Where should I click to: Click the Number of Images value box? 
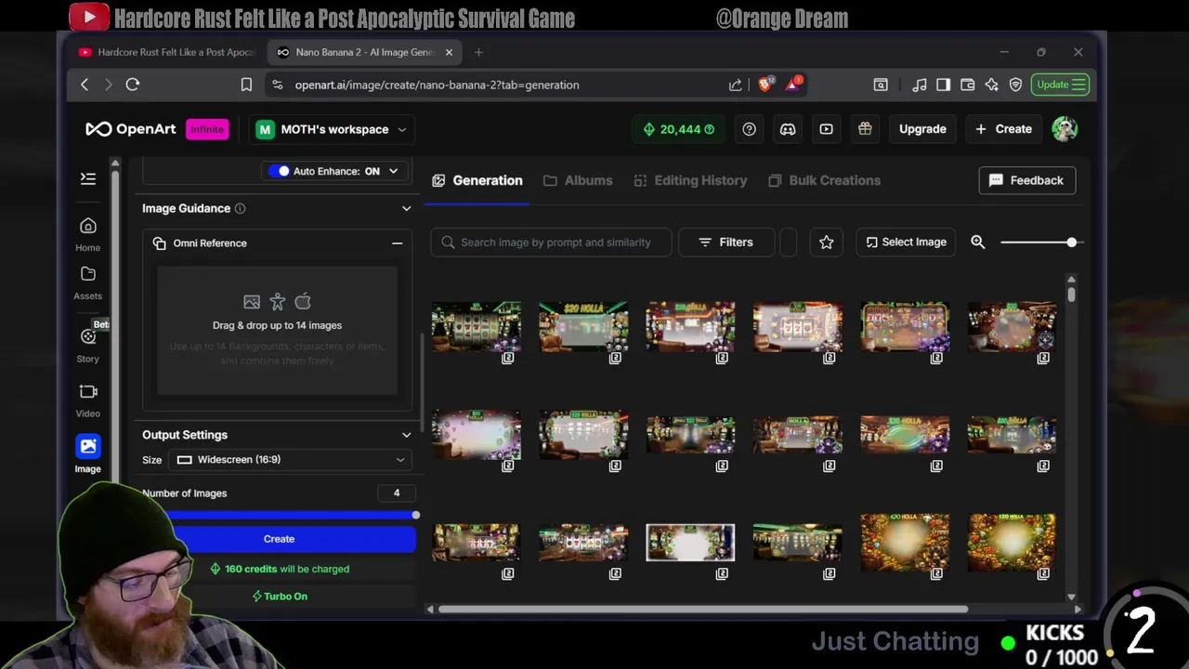(x=397, y=493)
